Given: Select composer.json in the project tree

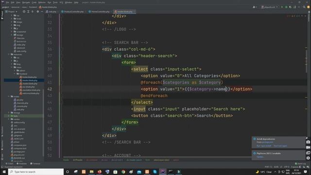Looking at the screenshot, I should 18,145.
